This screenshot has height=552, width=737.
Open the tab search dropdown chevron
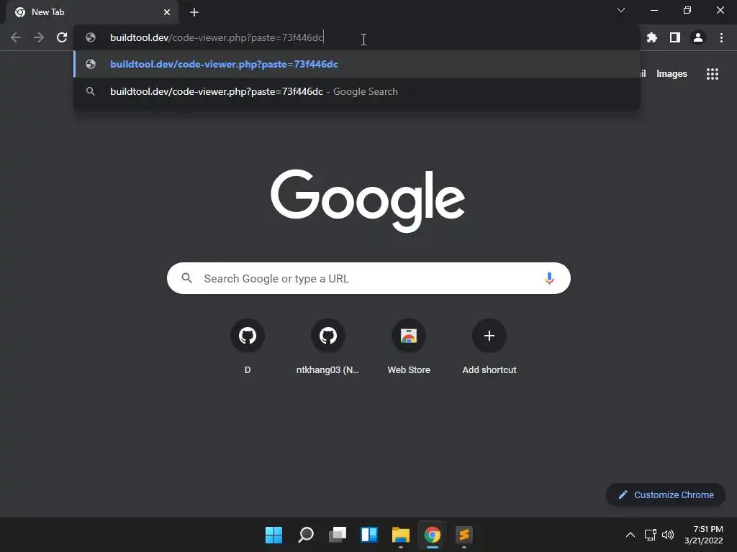coord(621,10)
